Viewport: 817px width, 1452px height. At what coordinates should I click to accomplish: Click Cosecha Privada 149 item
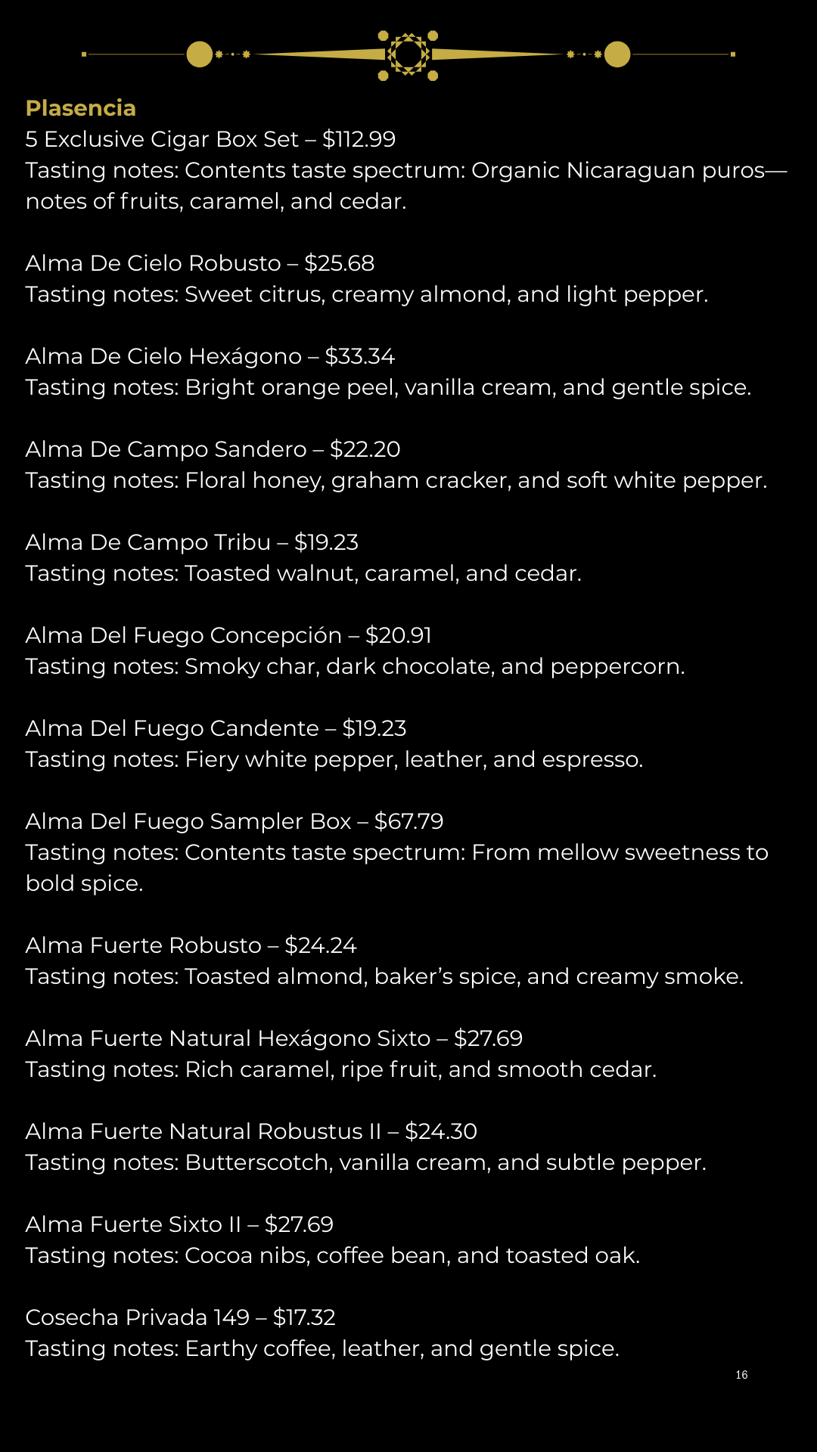coord(180,1317)
